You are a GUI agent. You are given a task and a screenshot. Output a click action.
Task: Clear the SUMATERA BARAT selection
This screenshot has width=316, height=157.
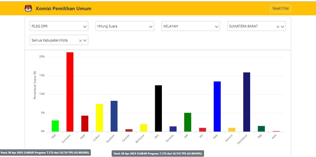[278, 27]
